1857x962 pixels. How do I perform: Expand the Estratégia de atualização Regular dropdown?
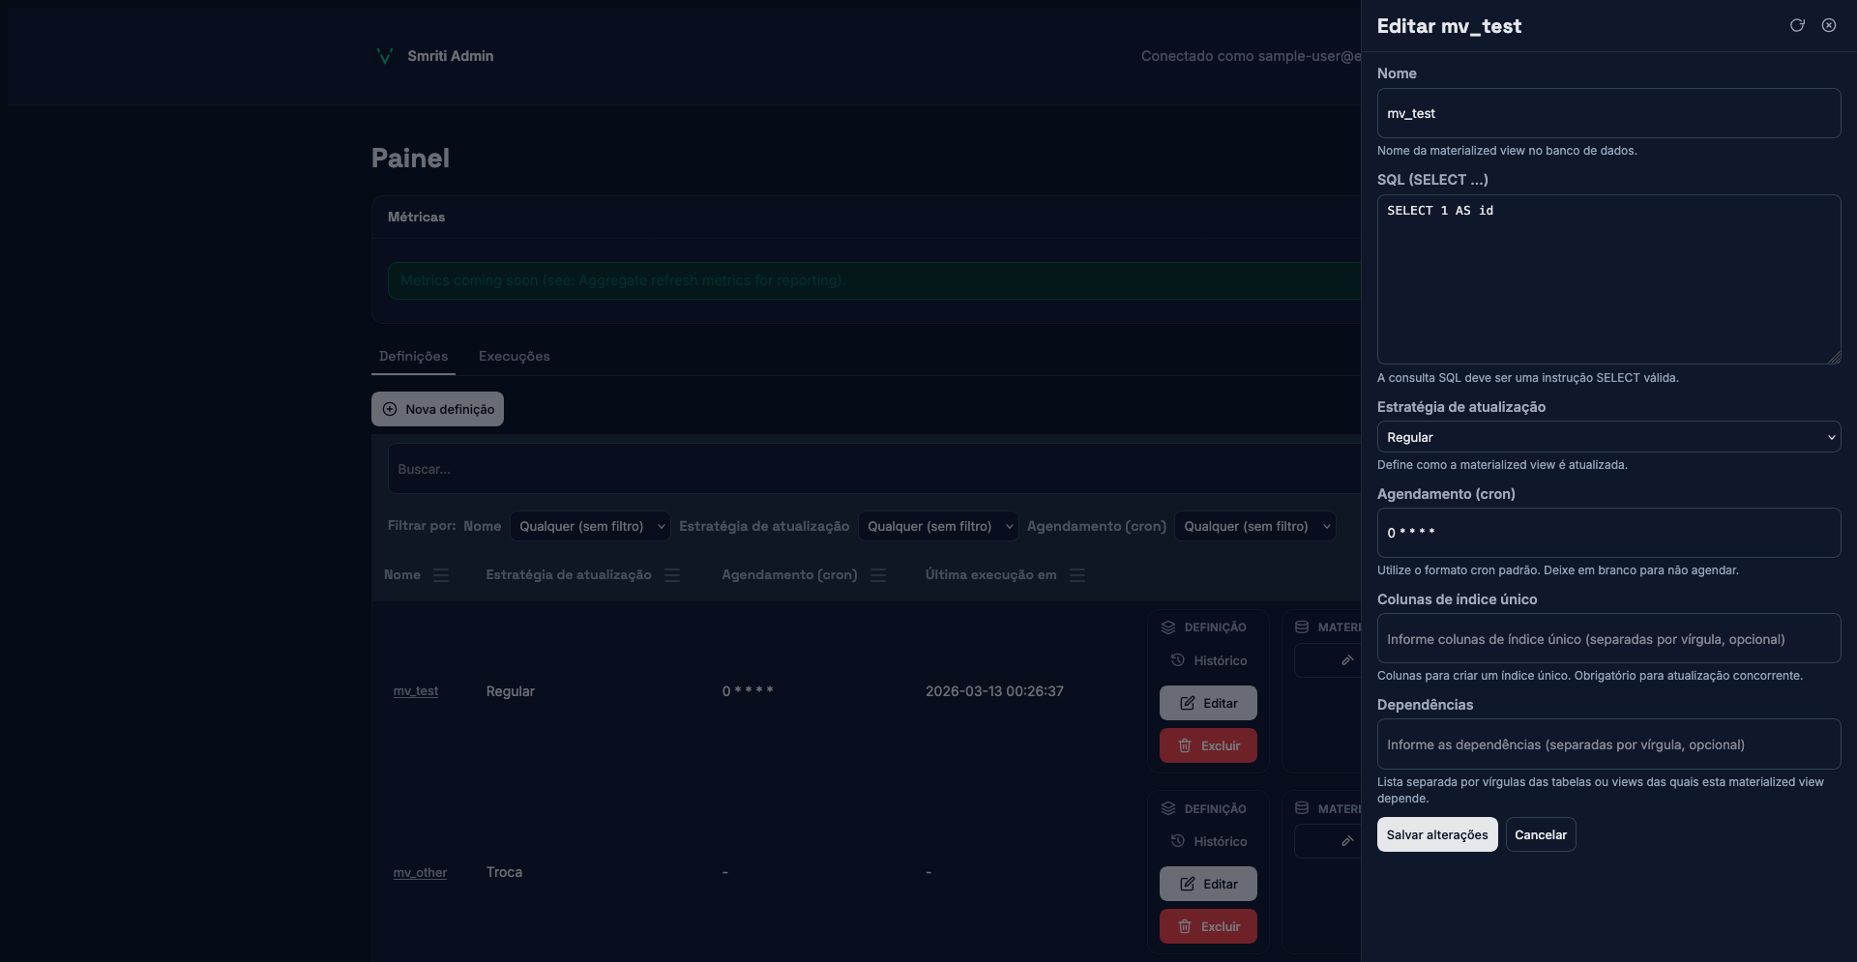pyautogui.click(x=1607, y=437)
